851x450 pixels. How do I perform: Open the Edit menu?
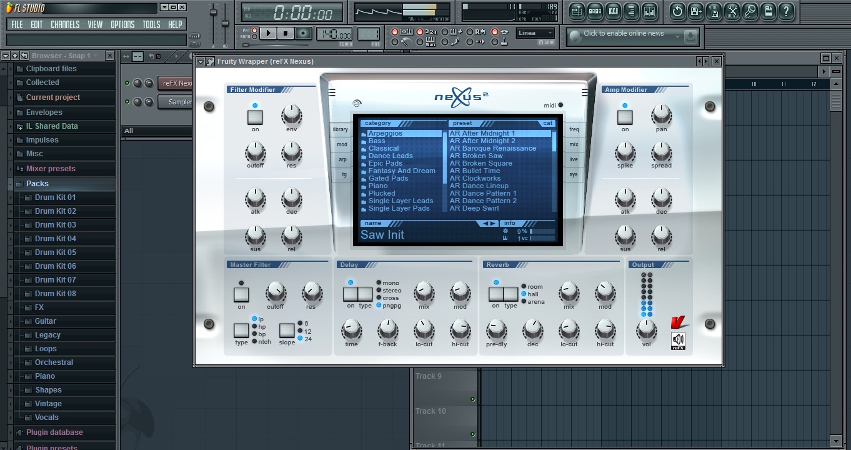(37, 24)
